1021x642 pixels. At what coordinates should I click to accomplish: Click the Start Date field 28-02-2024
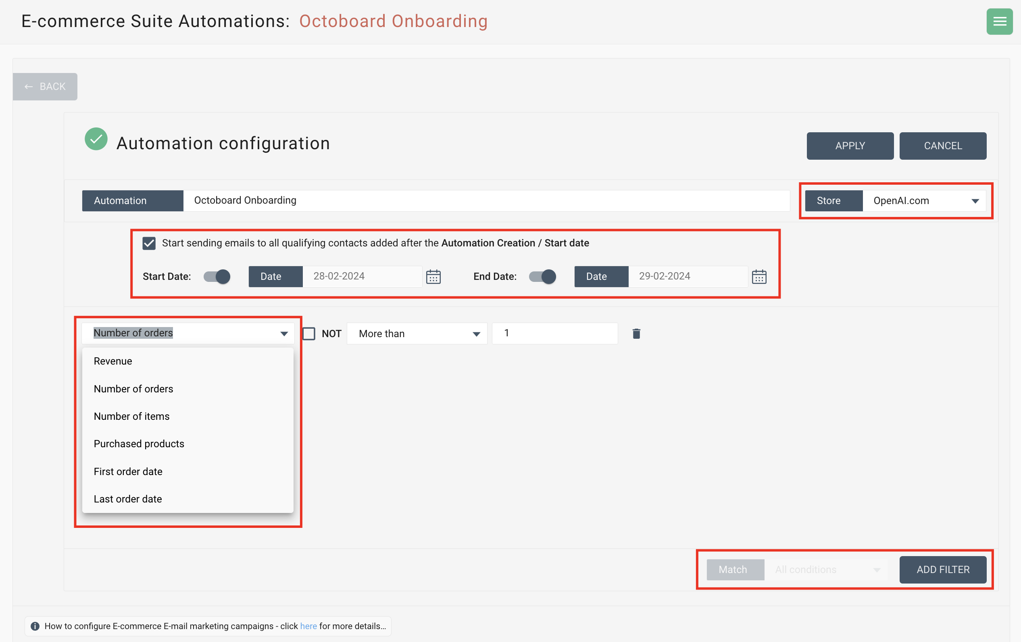[362, 277]
